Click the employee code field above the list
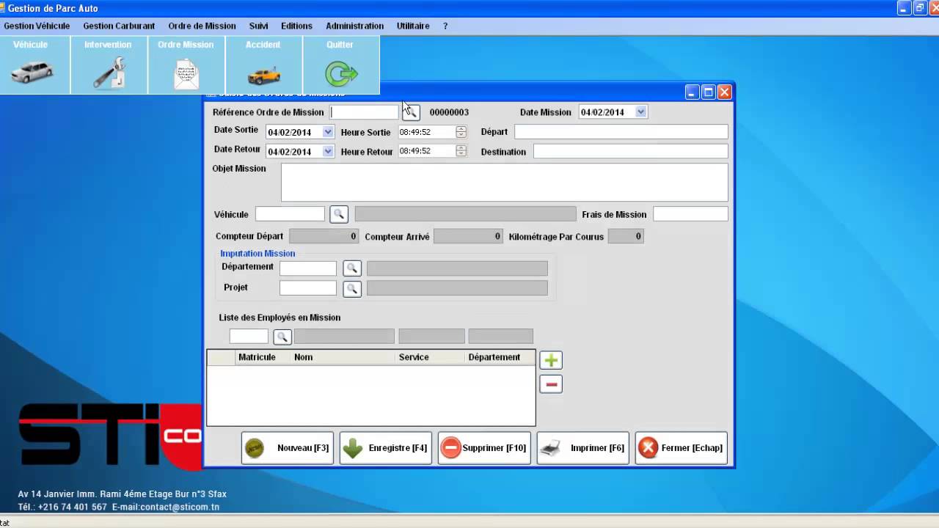939x528 pixels. 249,337
